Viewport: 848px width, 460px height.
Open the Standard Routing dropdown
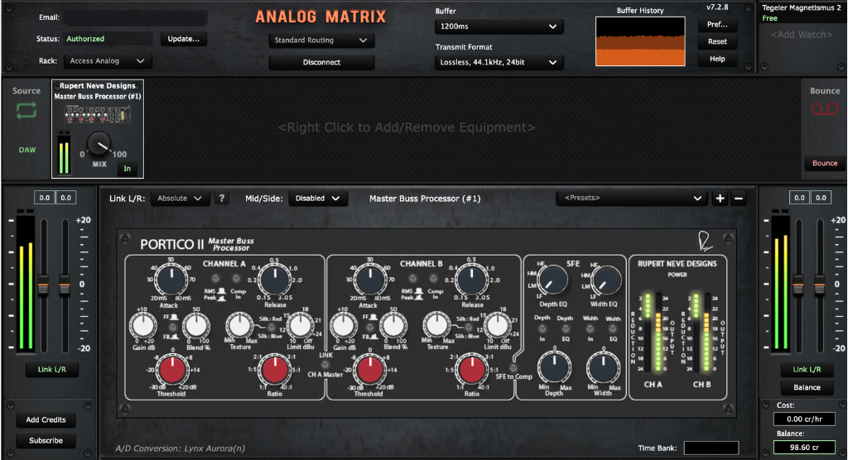[x=321, y=40]
